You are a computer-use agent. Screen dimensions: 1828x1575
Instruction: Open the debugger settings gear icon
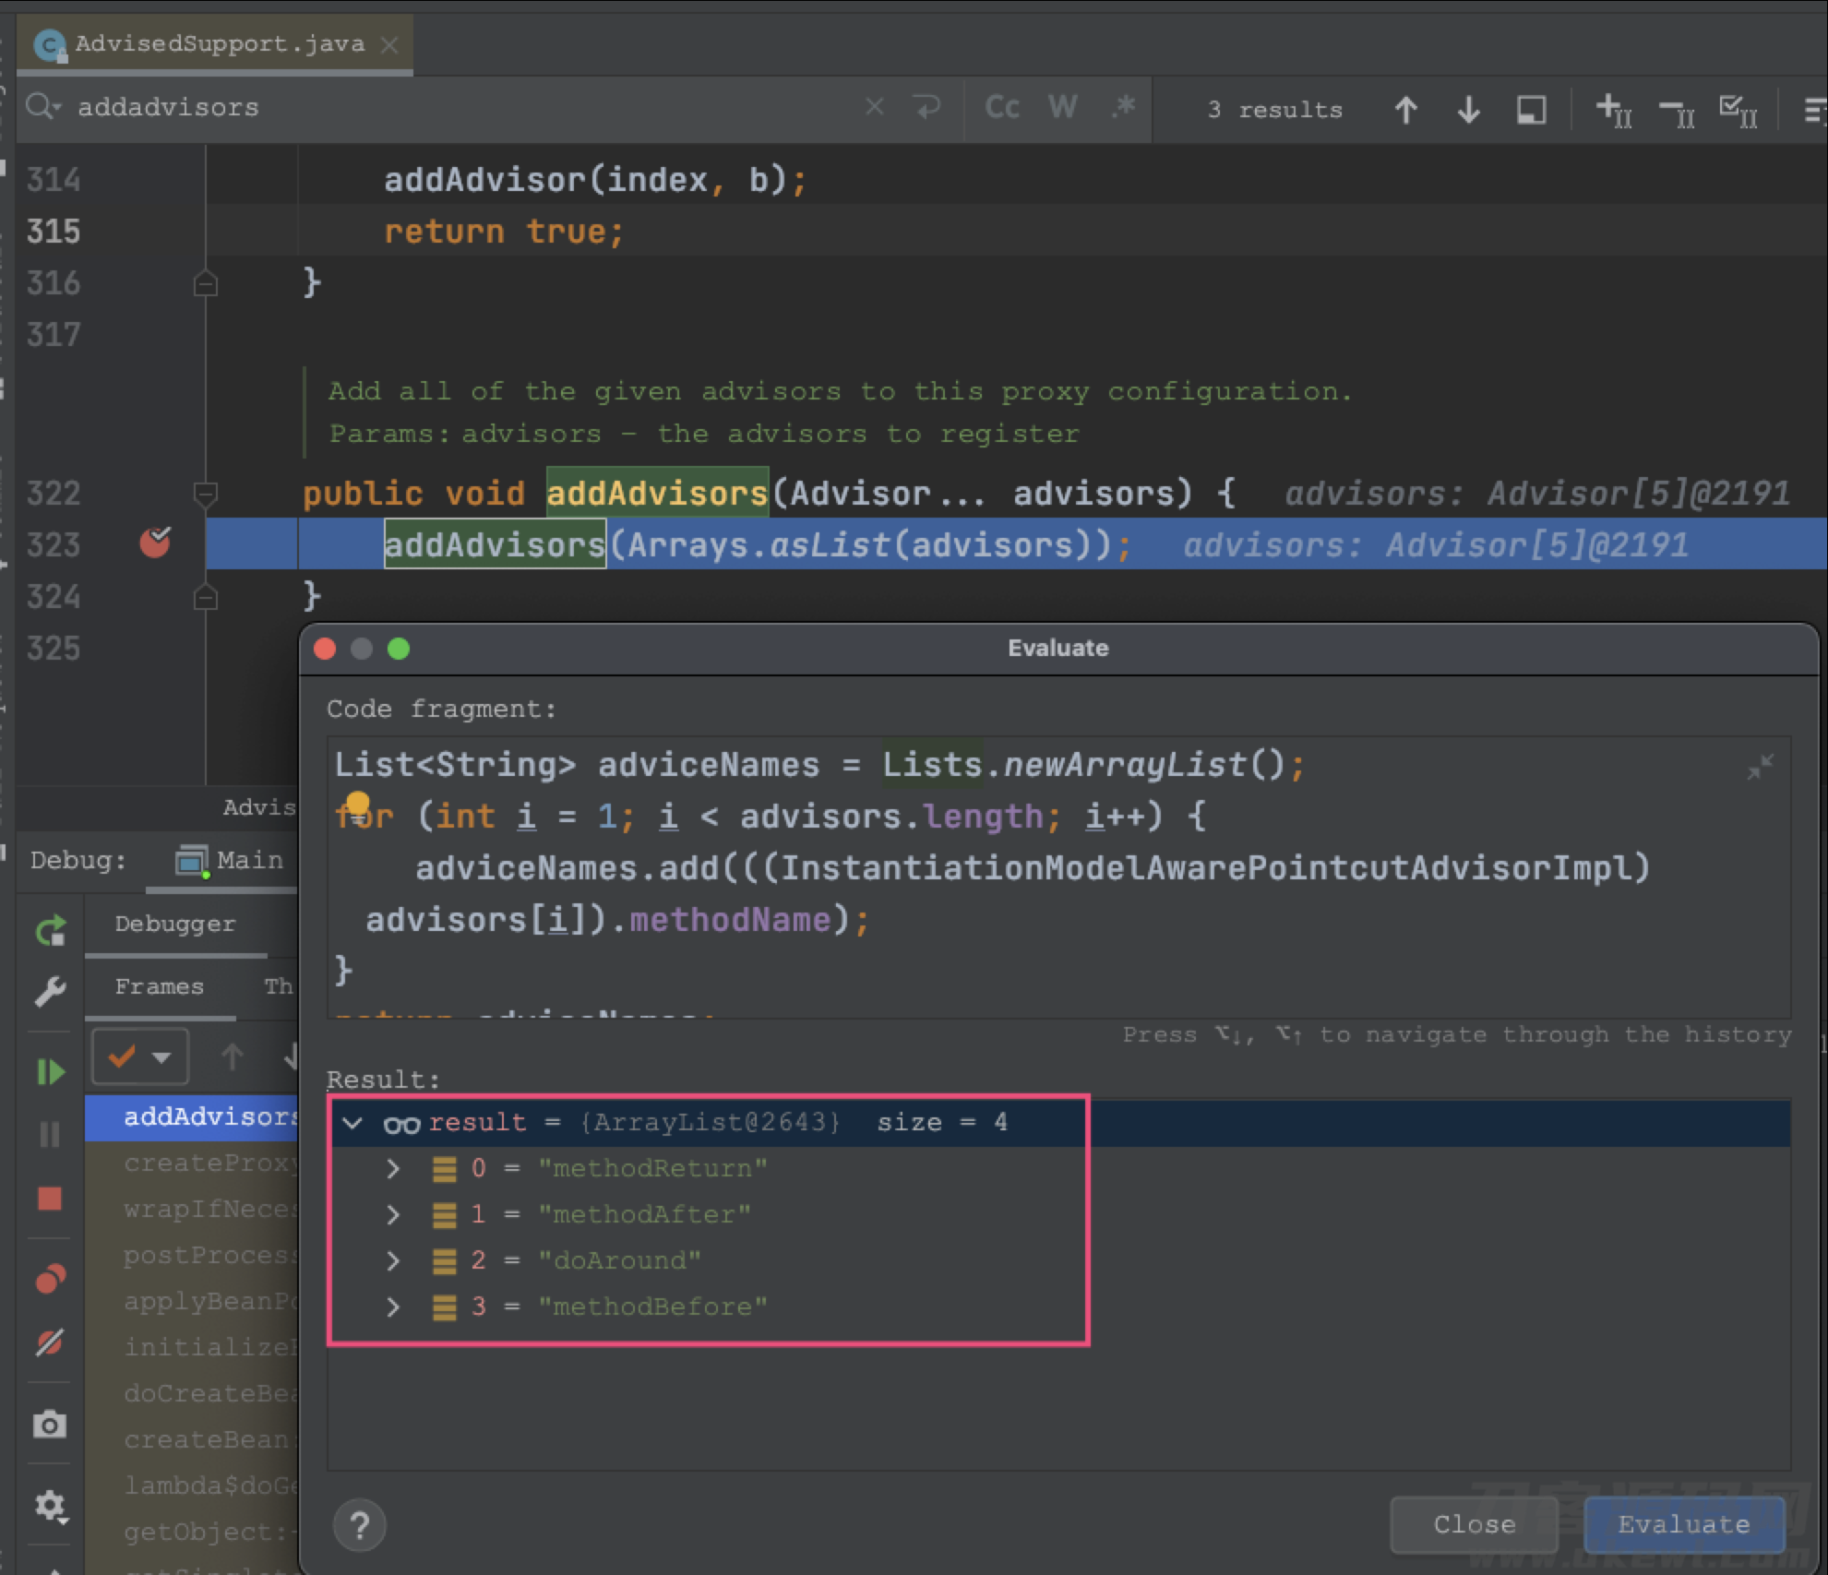50,1507
